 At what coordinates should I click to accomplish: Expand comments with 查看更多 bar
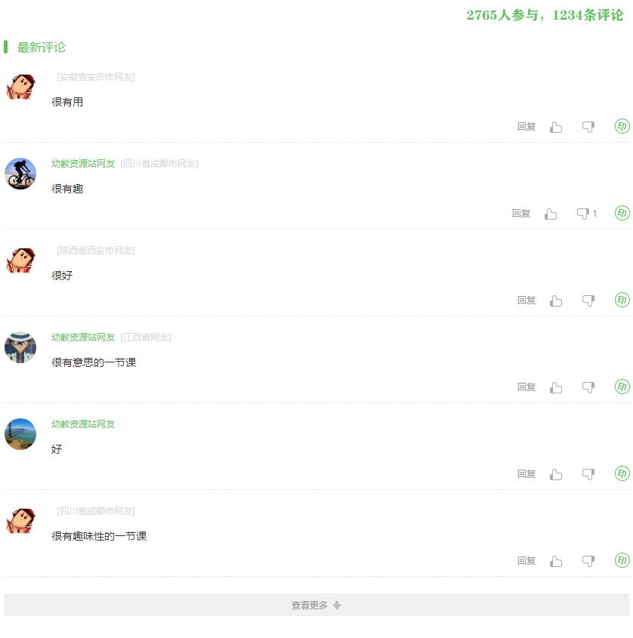(316, 605)
